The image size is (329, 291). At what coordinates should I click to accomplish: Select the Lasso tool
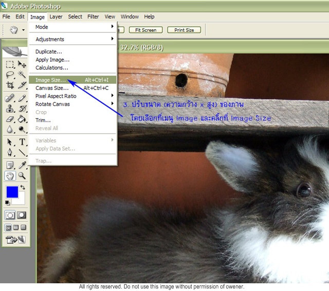pos(10,75)
